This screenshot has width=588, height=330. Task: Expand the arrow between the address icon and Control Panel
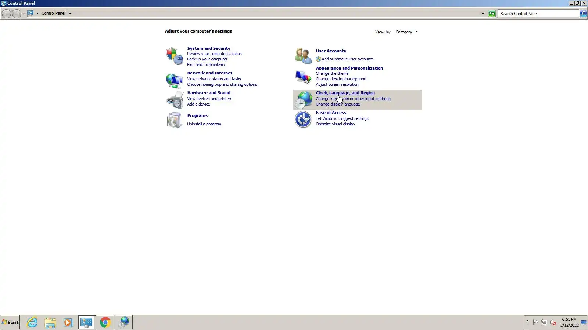37,13
